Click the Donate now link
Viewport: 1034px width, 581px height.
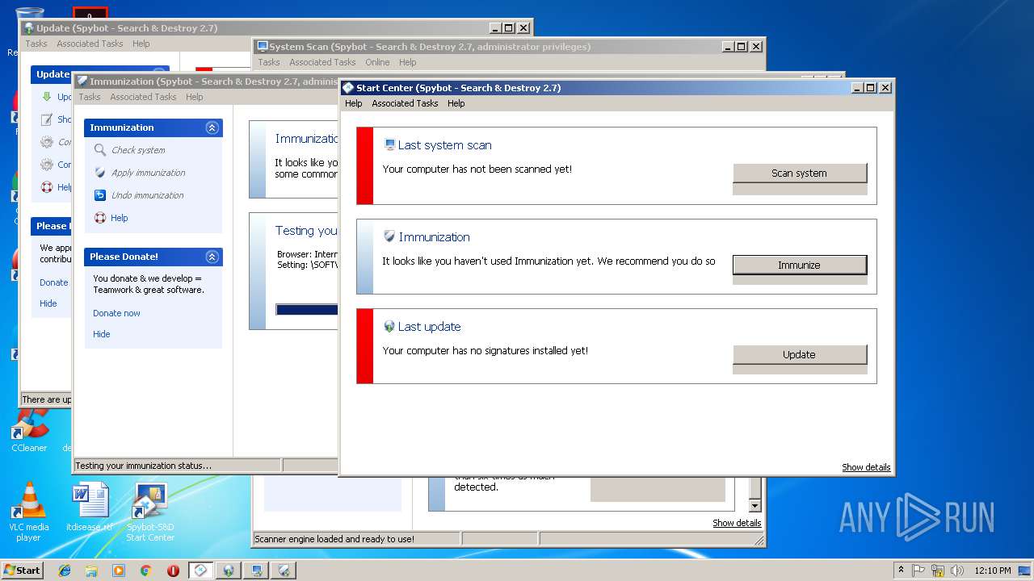[116, 313]
